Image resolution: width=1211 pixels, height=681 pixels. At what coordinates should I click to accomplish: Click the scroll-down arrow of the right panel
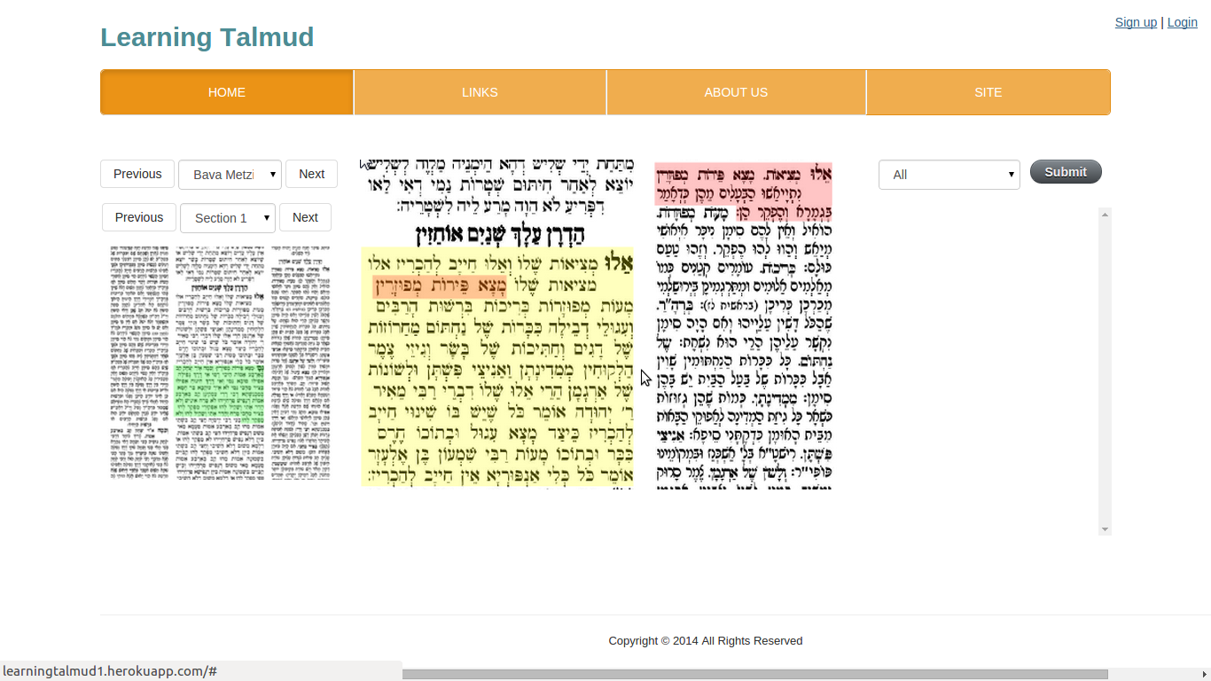(x=1105, y=529)
